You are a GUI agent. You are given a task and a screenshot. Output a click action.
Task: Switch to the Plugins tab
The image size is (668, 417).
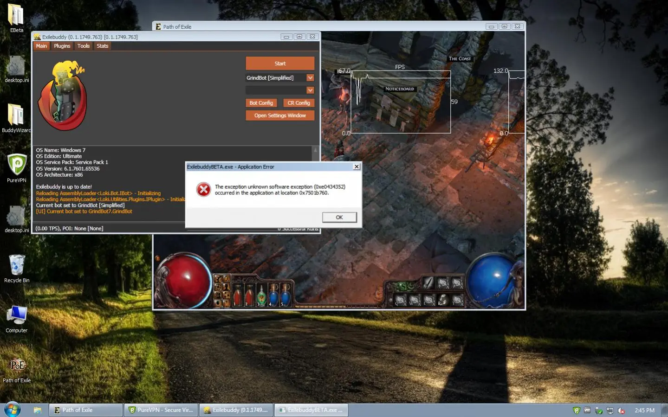point(62,46)
